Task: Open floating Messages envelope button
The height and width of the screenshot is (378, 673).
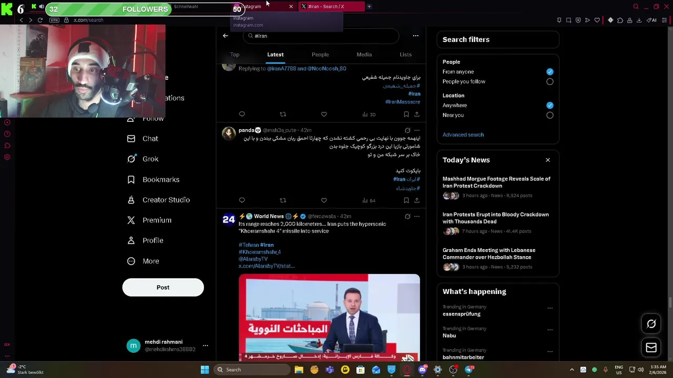Action: pos(651,348)
